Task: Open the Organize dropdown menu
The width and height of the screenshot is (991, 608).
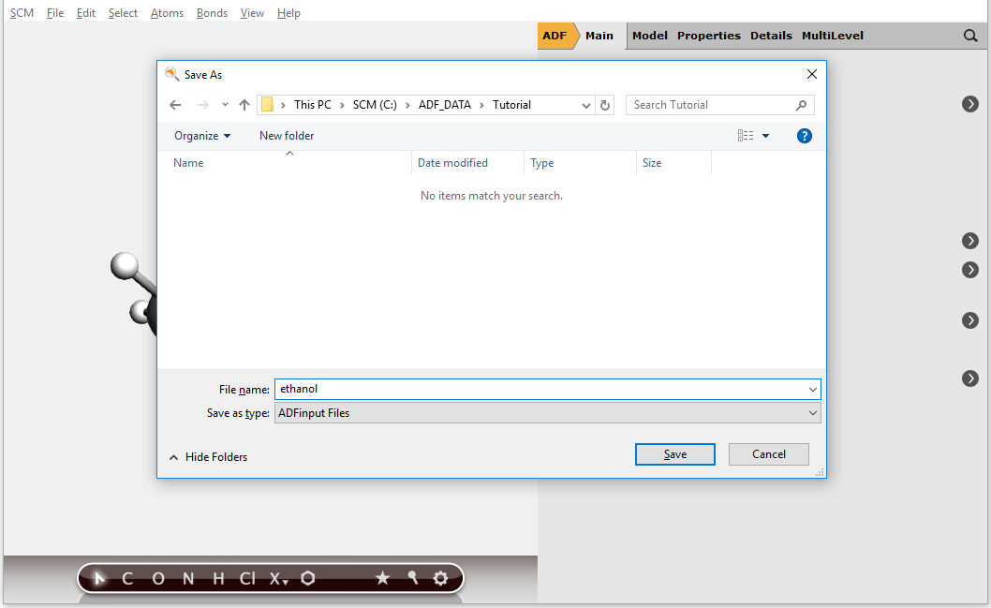Action: (x=200, y=135)
